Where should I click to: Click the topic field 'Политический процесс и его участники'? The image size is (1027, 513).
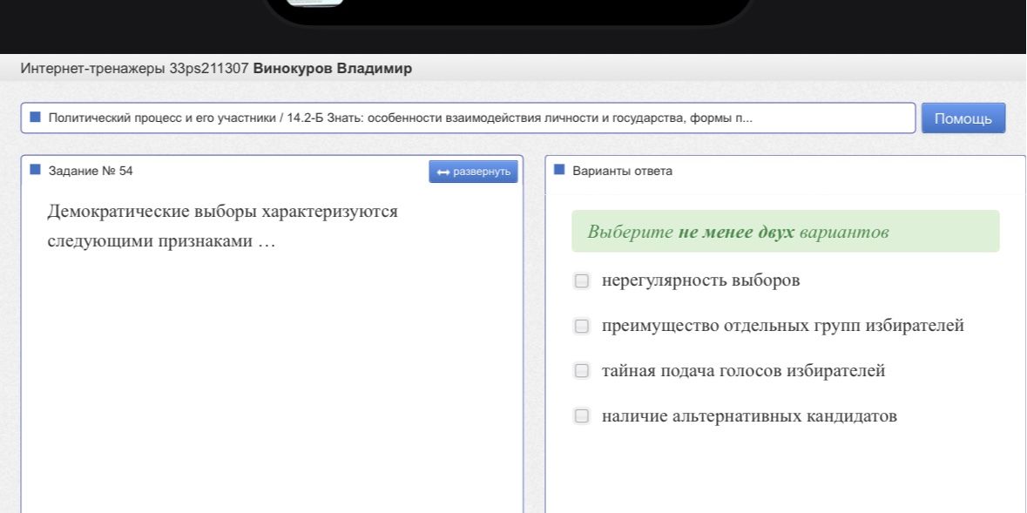(468, 118)
